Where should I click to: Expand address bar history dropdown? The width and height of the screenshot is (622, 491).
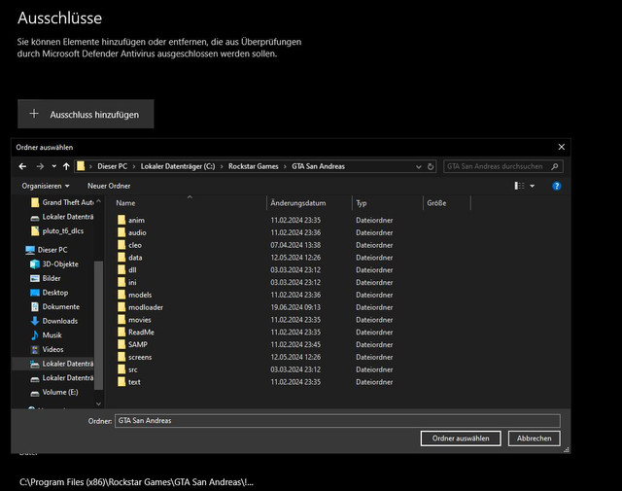point(419,166)
